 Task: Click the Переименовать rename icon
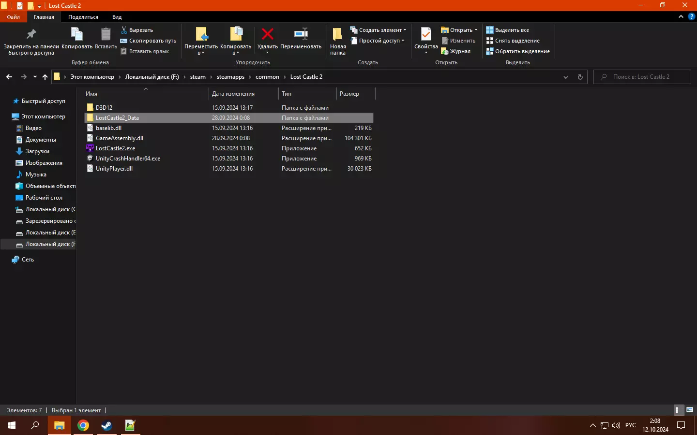click(x=301, y=34)
